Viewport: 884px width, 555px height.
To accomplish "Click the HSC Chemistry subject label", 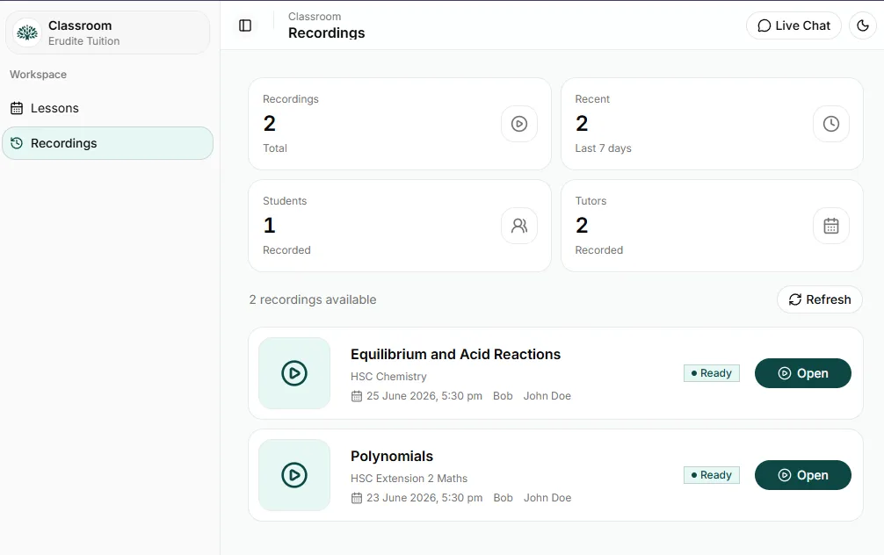I will pyautogui.click(x=388, y=377).
